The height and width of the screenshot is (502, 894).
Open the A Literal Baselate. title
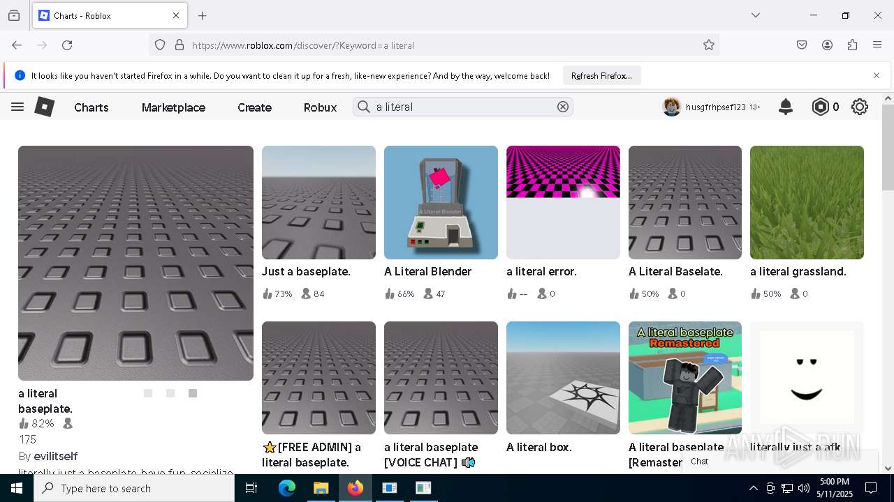pos(675,271)
